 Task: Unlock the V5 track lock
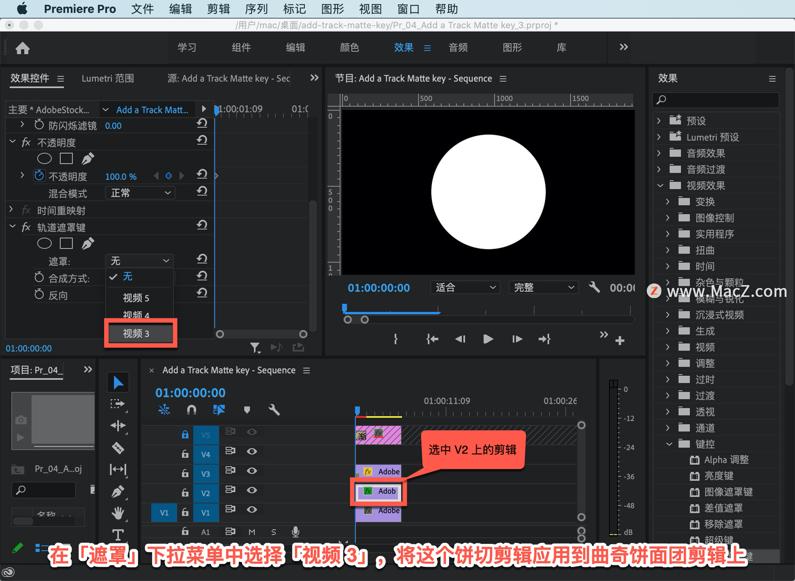pyautogui.click(x=185, y=435)
